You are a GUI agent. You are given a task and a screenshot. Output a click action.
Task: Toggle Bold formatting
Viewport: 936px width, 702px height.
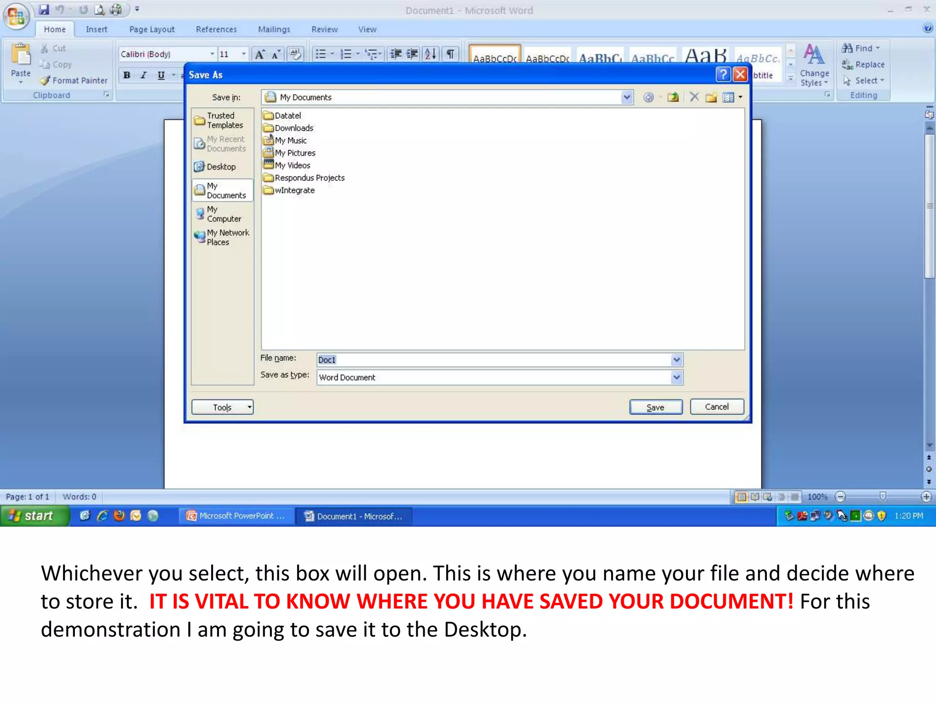(127, 75)
